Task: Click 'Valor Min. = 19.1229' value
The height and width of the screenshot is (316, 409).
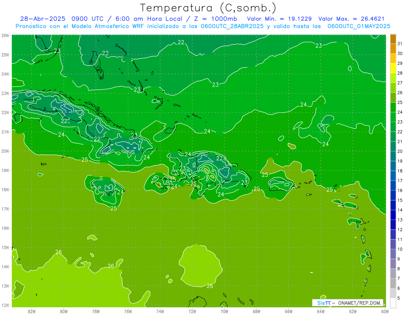Action: tap(279, 19)
